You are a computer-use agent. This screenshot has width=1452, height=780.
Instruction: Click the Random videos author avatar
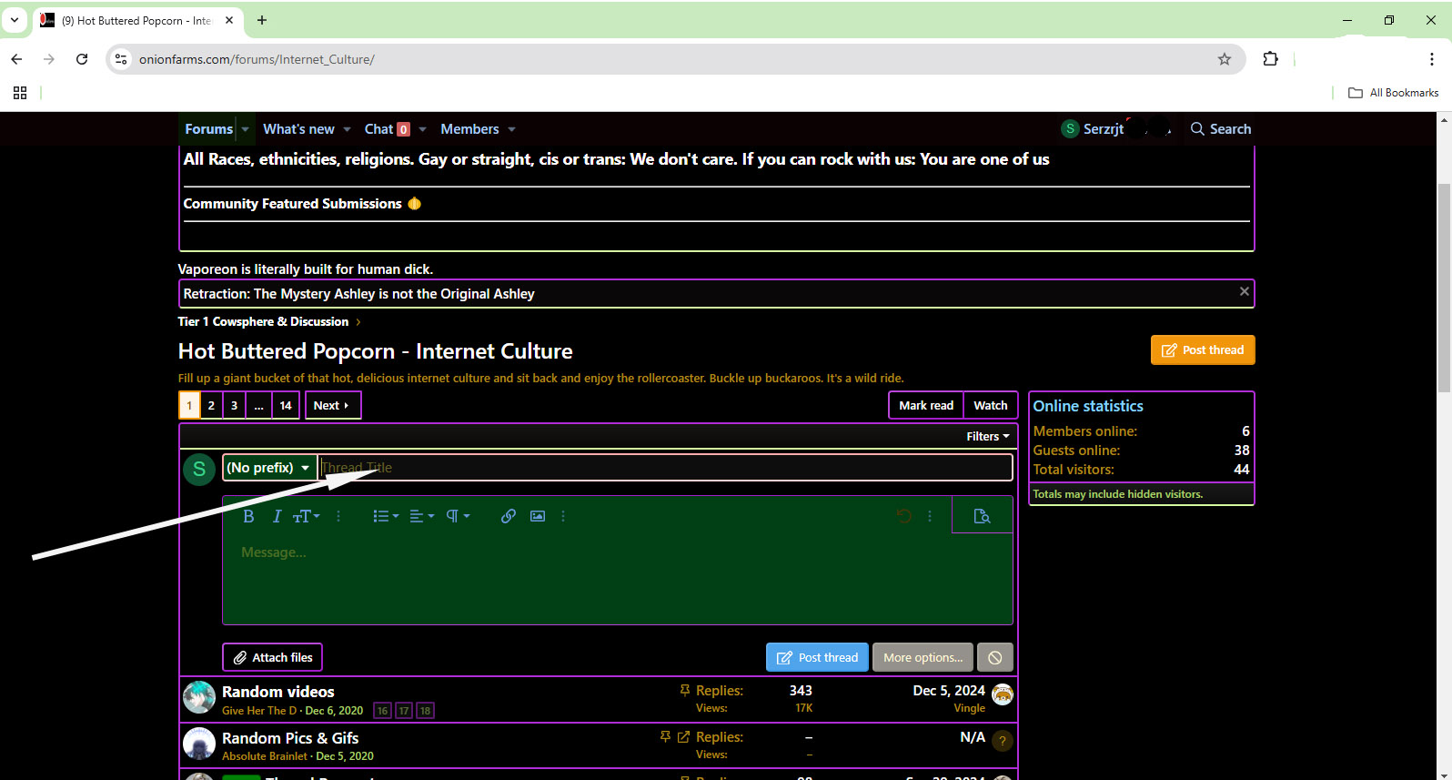199,698
